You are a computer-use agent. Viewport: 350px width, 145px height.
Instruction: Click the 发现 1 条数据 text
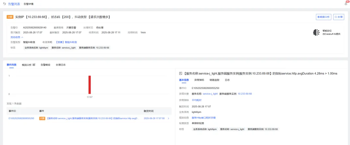(x=14, y=104)
